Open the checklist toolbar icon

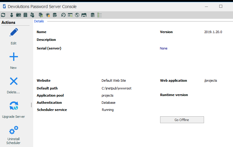[x=99, y=15]
